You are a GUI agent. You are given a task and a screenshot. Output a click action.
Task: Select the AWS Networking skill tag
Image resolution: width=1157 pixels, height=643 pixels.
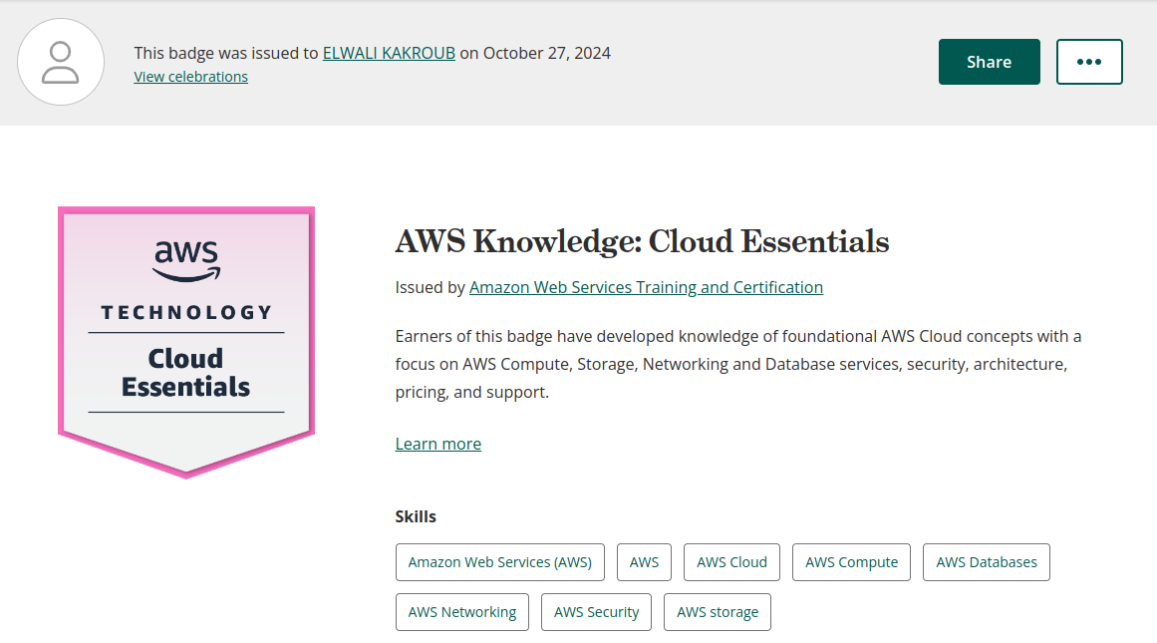(462, 612)
